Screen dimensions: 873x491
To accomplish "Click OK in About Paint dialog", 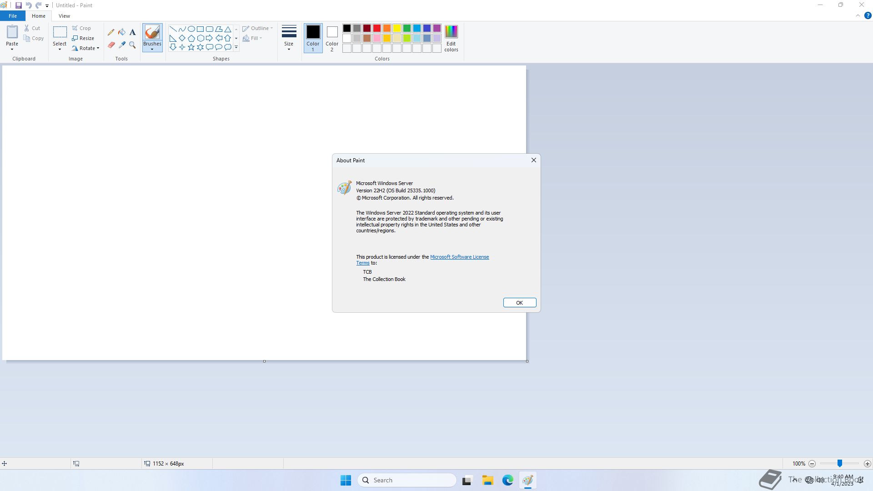I will click(520, 303).
